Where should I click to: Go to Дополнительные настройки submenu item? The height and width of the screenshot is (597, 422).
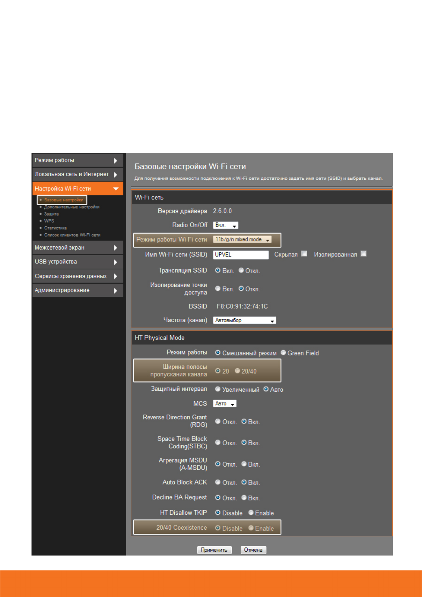tap(72, 207)
